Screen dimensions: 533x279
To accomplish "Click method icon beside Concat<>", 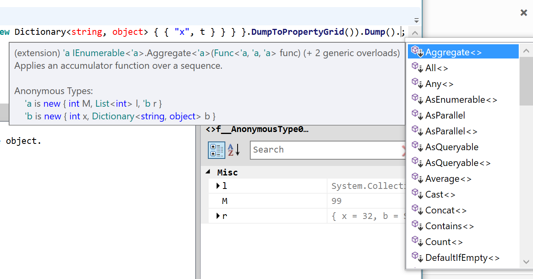I will (417, 209).
